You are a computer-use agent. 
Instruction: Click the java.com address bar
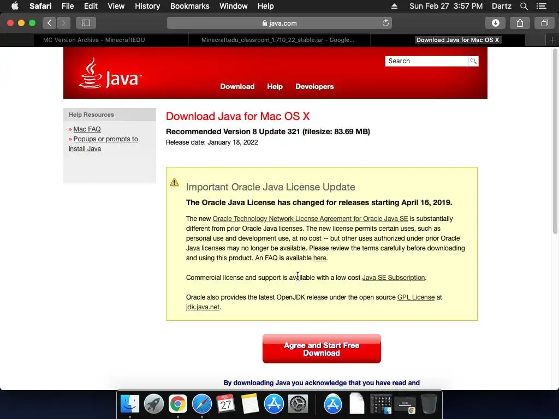(x=279, y=23)
